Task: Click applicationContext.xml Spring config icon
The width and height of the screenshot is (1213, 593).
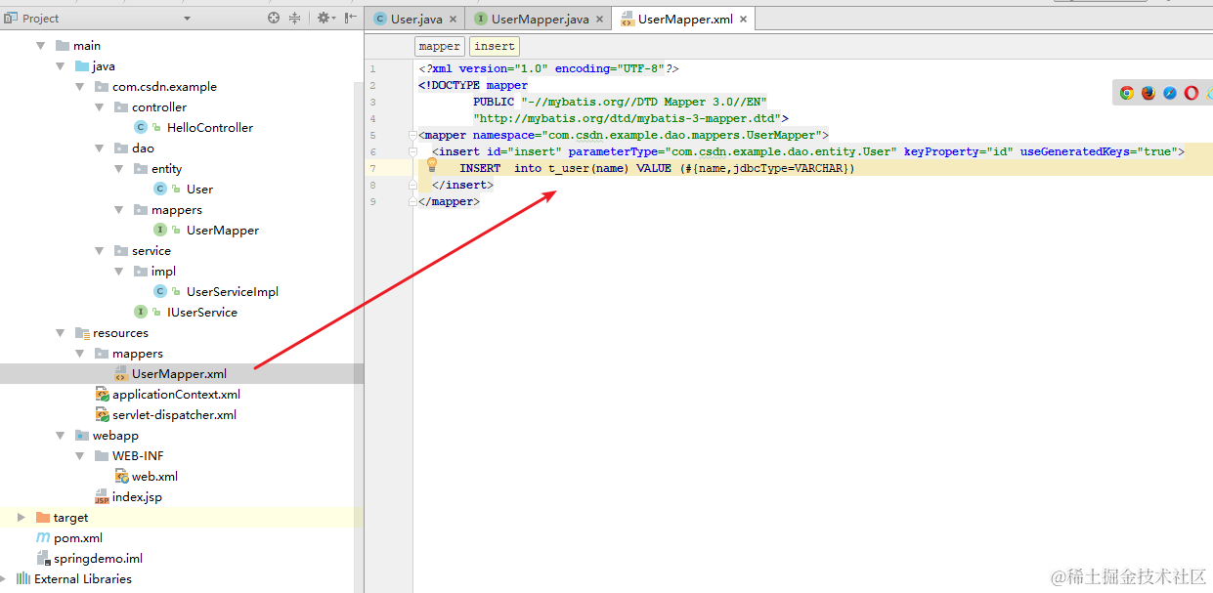Action: click(102, 394)
